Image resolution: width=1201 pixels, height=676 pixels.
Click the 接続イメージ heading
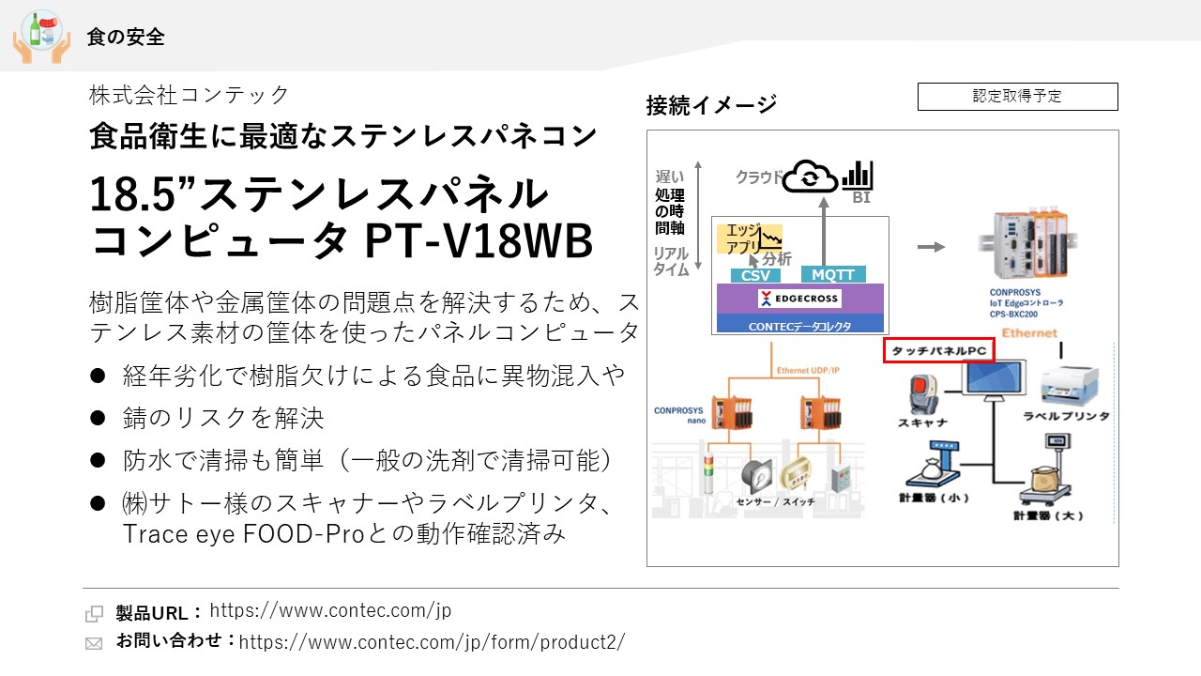pos(711,105)
